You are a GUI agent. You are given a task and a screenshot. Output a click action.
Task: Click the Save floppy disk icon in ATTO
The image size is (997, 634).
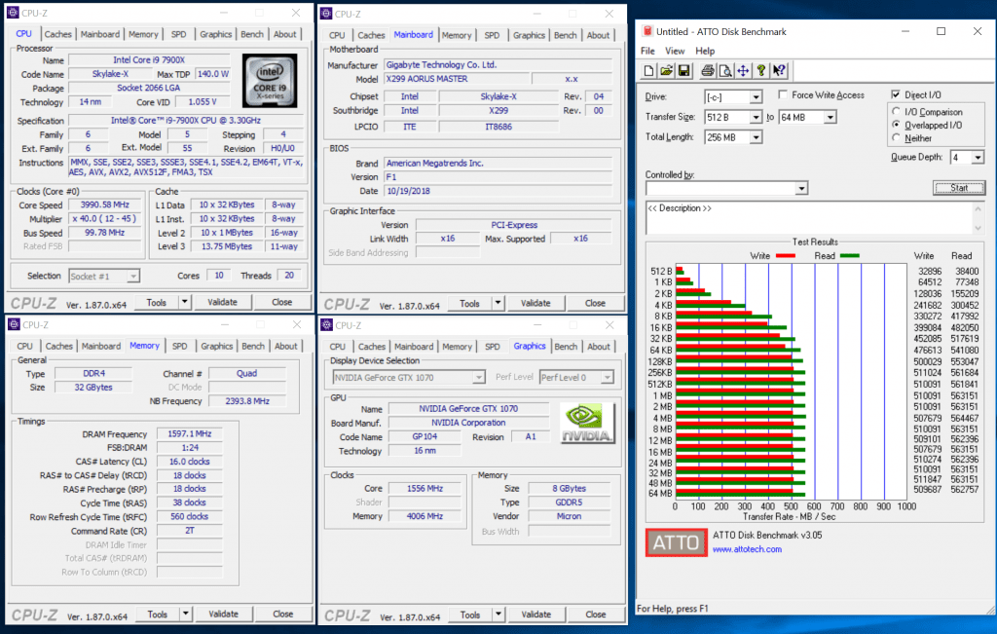[x=684, y=70]
